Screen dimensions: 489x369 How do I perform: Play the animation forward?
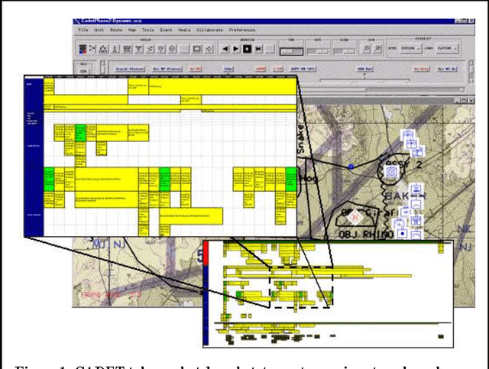[x=236, y=49]
